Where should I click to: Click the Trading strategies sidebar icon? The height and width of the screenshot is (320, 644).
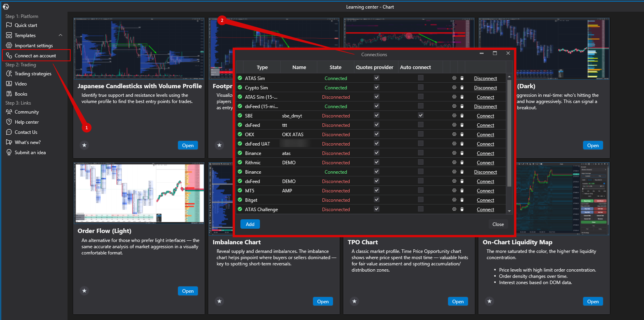click(9, 73)
